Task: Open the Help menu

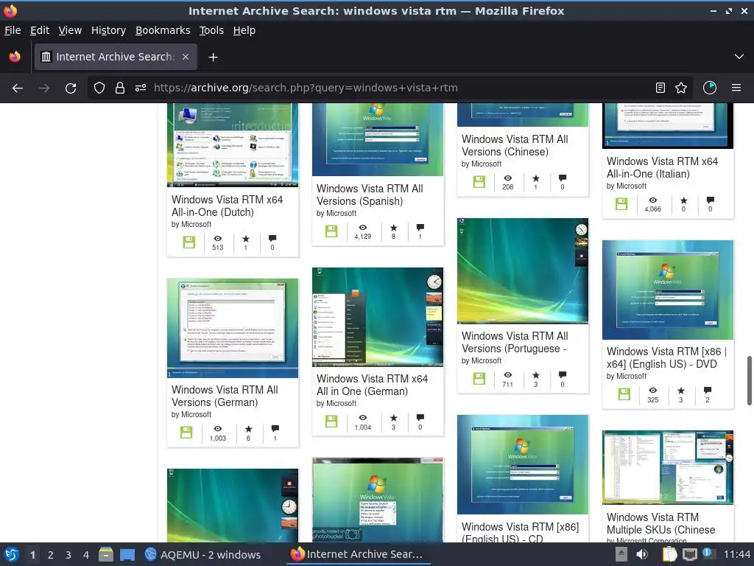Action: click(244, 30)
